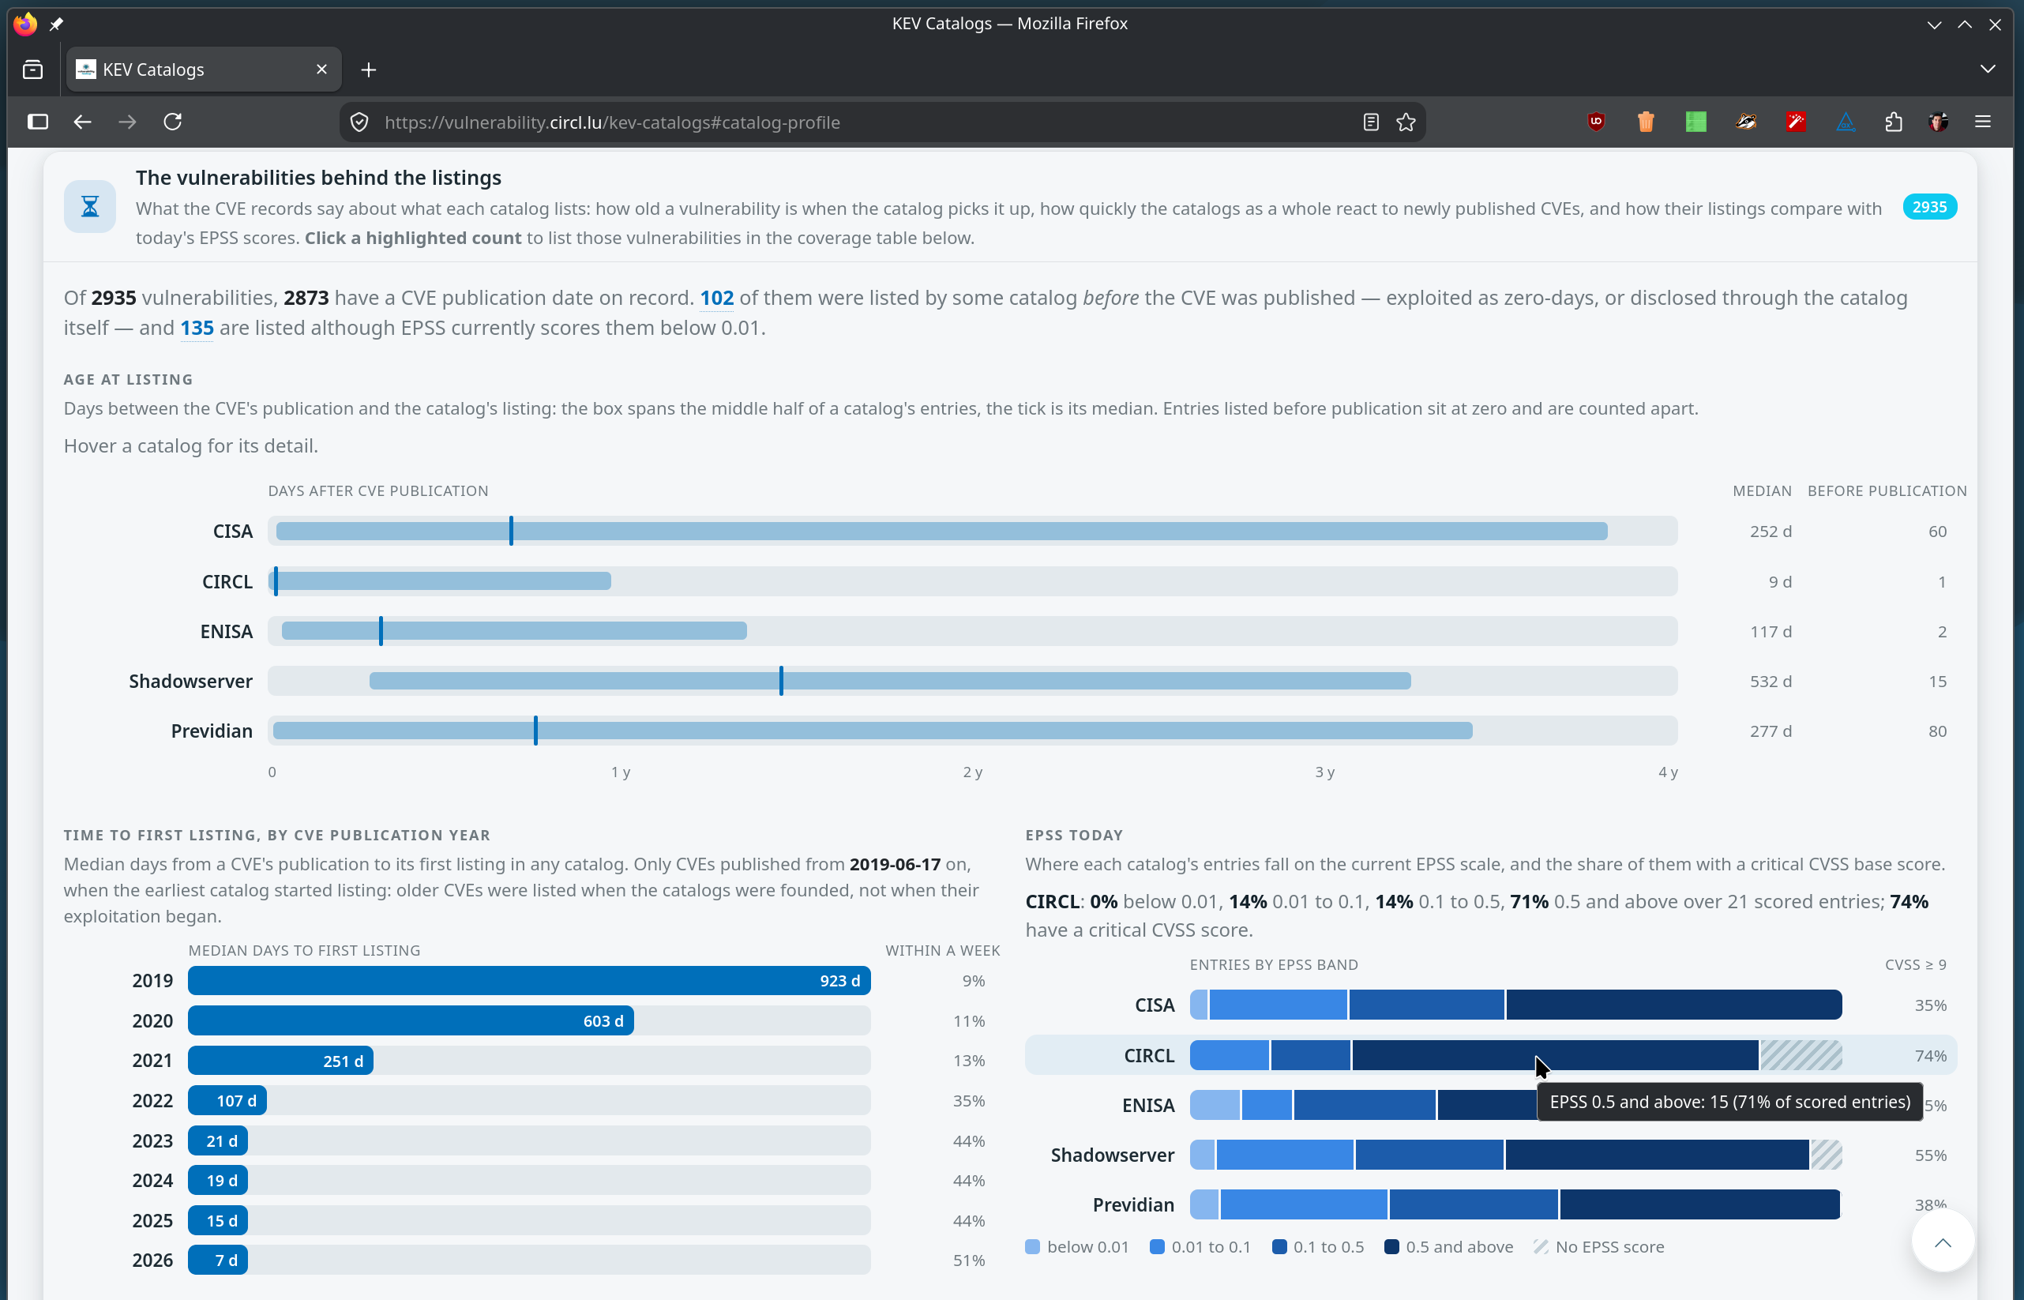Click the ENISA age at listing bar
2024x1300 pixels.
(514, 630)
